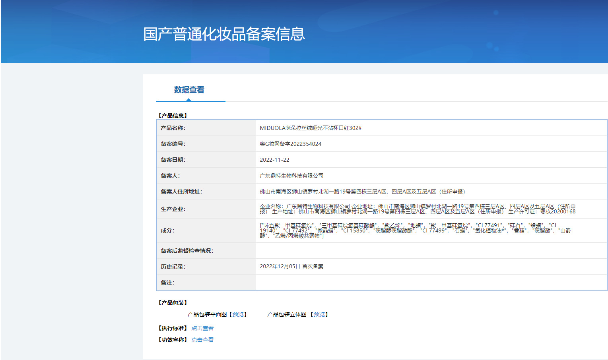Click the 【产品包装】 section heading
Image resolution: width=608 pixels, height=360 pixels.
click(173, 303)
